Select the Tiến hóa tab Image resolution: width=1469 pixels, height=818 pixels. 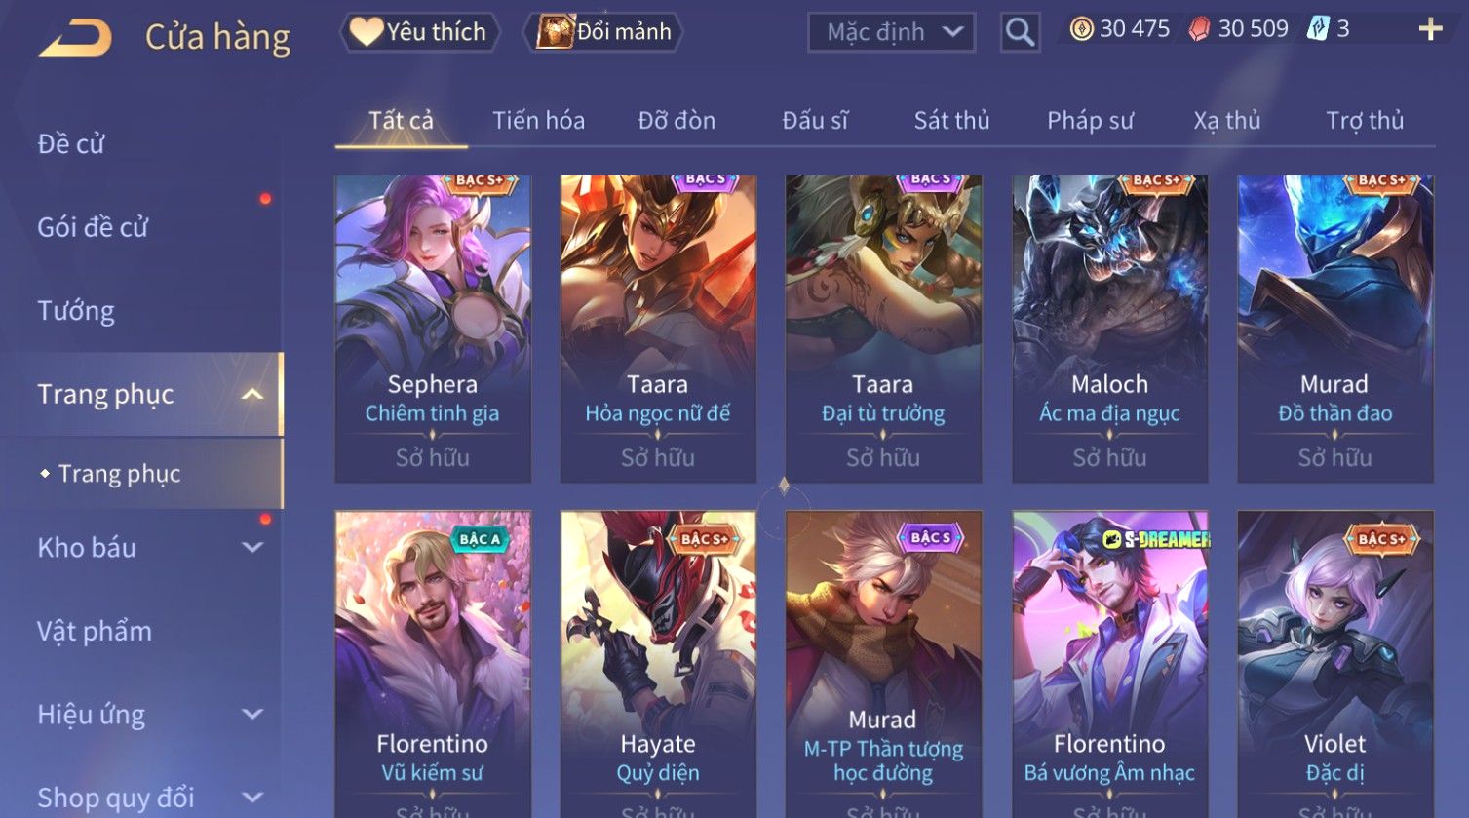pyautogui.click(x=538, y=120)
